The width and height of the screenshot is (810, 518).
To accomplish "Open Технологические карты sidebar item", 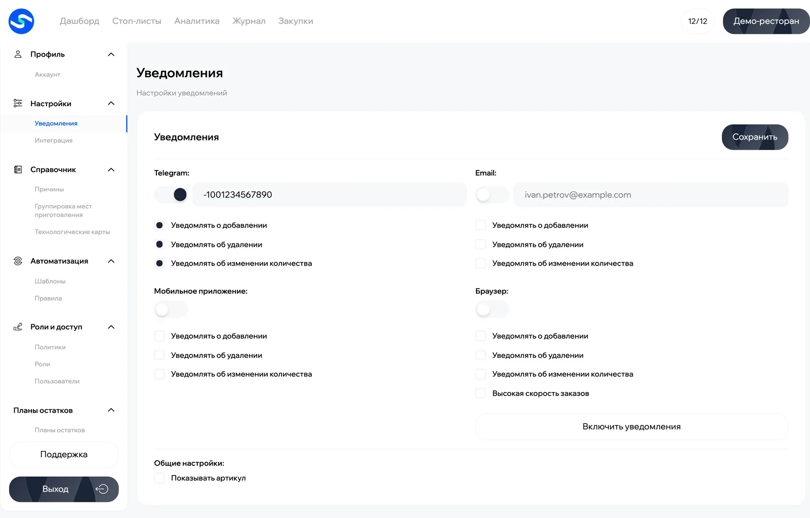I will [x=72, y=232].
